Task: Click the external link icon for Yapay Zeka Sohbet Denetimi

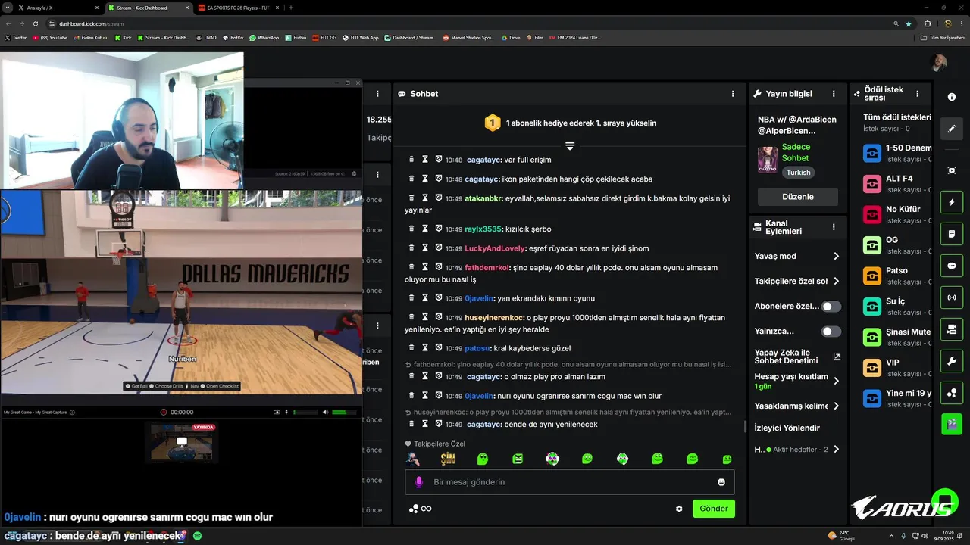Action: (x=837, y=357)
